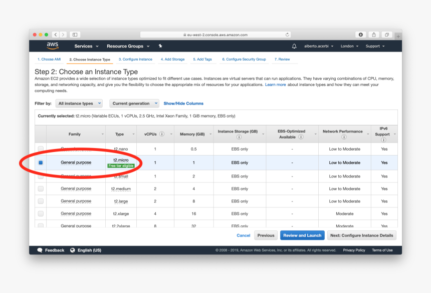Go to 3. Configure Instance step
This screenshot has width=431, height=293.
click(x=135, y=59)
